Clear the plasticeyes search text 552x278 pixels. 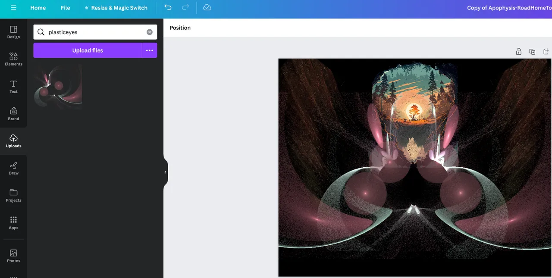coord(149,32)
